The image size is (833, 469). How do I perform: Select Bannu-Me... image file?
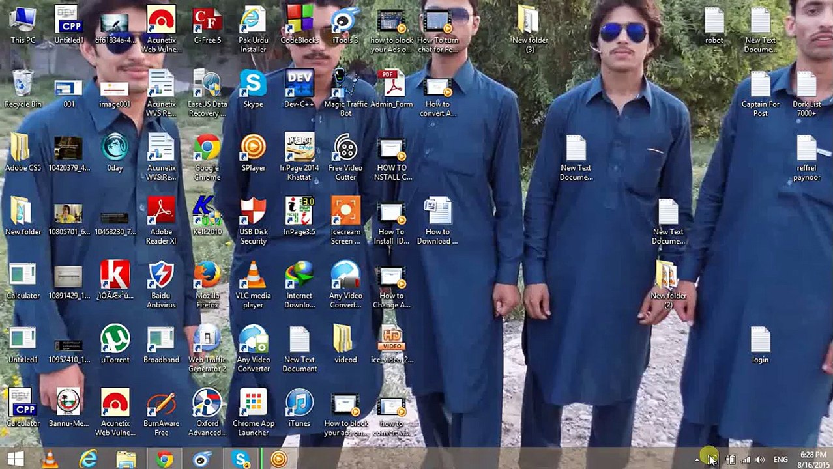click(68, 409)
